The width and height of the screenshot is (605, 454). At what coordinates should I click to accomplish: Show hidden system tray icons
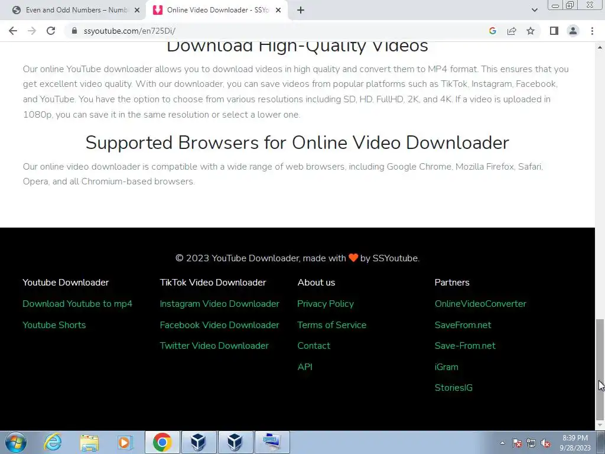502,443
